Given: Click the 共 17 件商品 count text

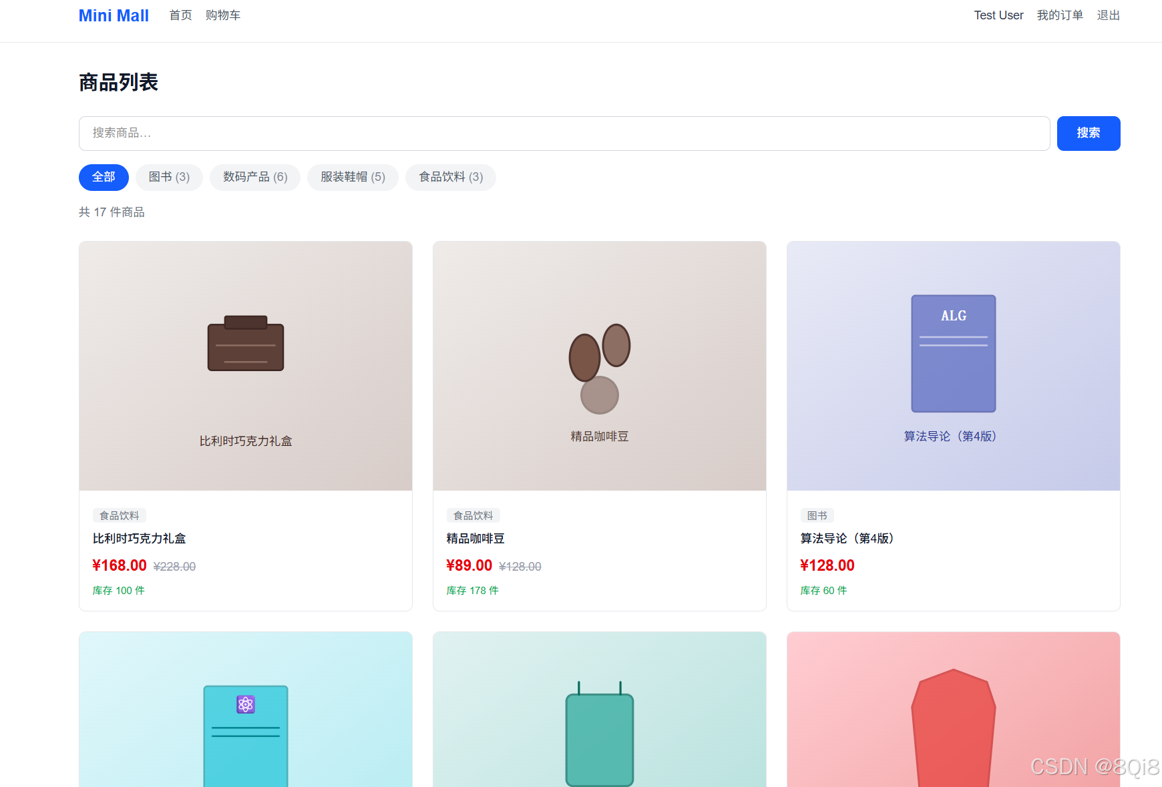Looking at the screenshot, I should [112, 212].
